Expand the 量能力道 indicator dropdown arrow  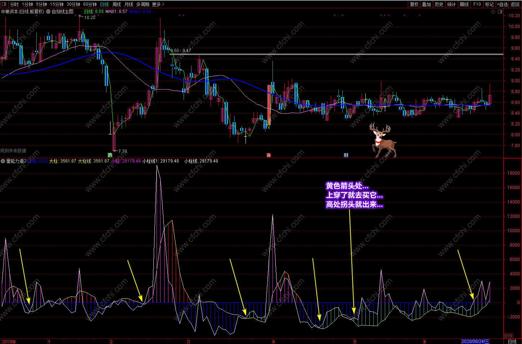click(3, 161)
